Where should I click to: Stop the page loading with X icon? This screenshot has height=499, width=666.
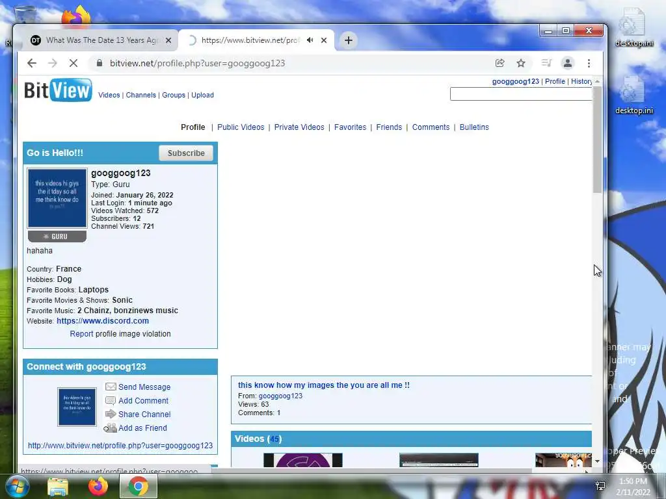pos(73,63)
